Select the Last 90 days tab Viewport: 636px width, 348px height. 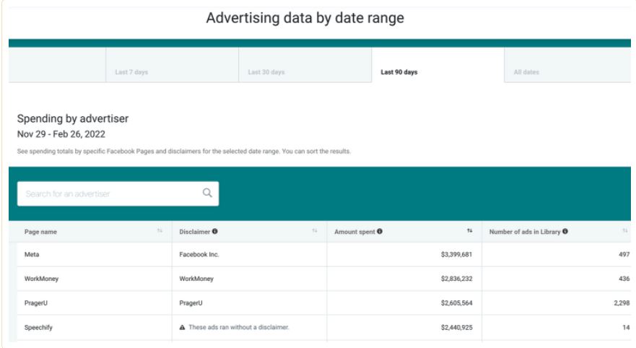(398, 72)
